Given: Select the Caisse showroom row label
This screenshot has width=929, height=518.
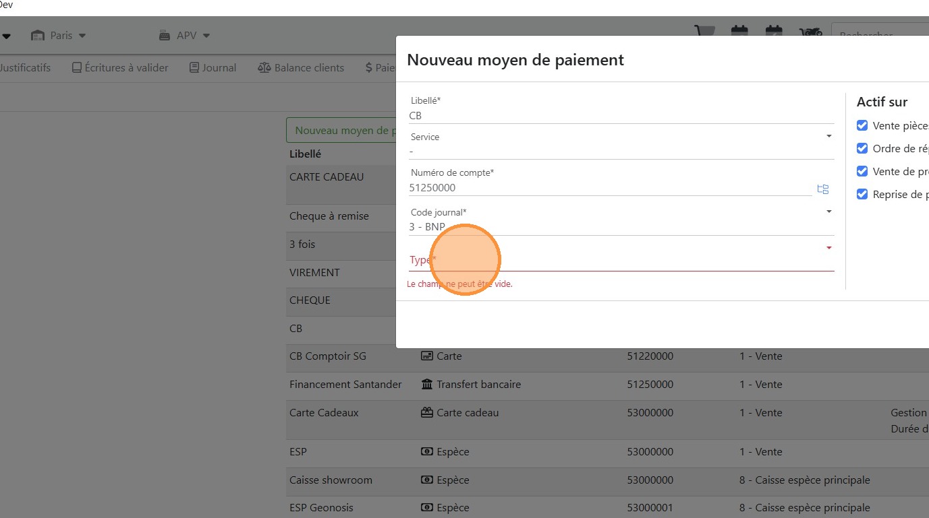Looking at the screenshot, I should click(x=331, y=480).
